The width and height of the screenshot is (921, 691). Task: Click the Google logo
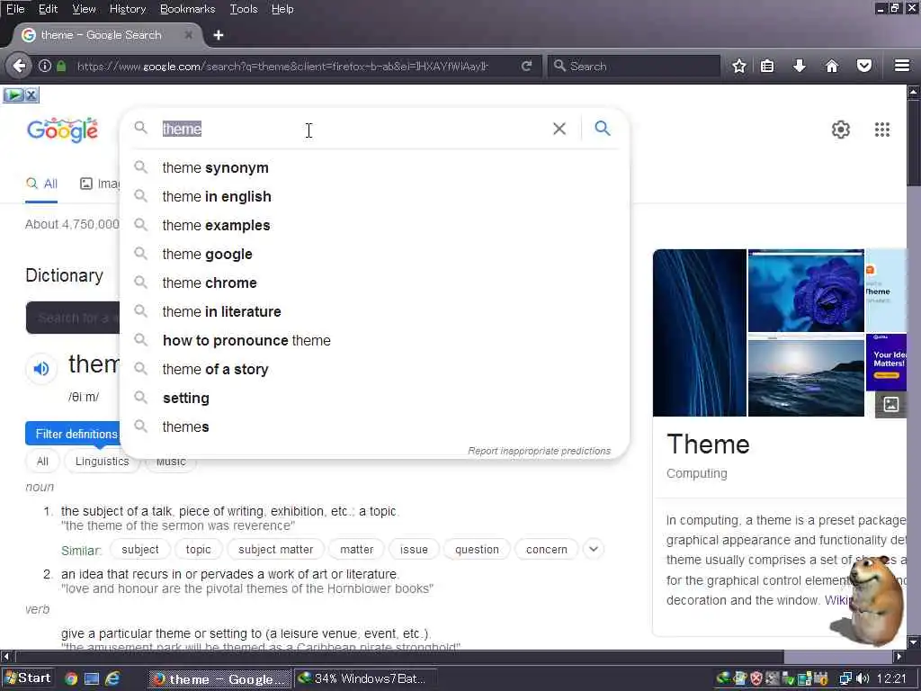pyautogui.click(x=62, y=130)
